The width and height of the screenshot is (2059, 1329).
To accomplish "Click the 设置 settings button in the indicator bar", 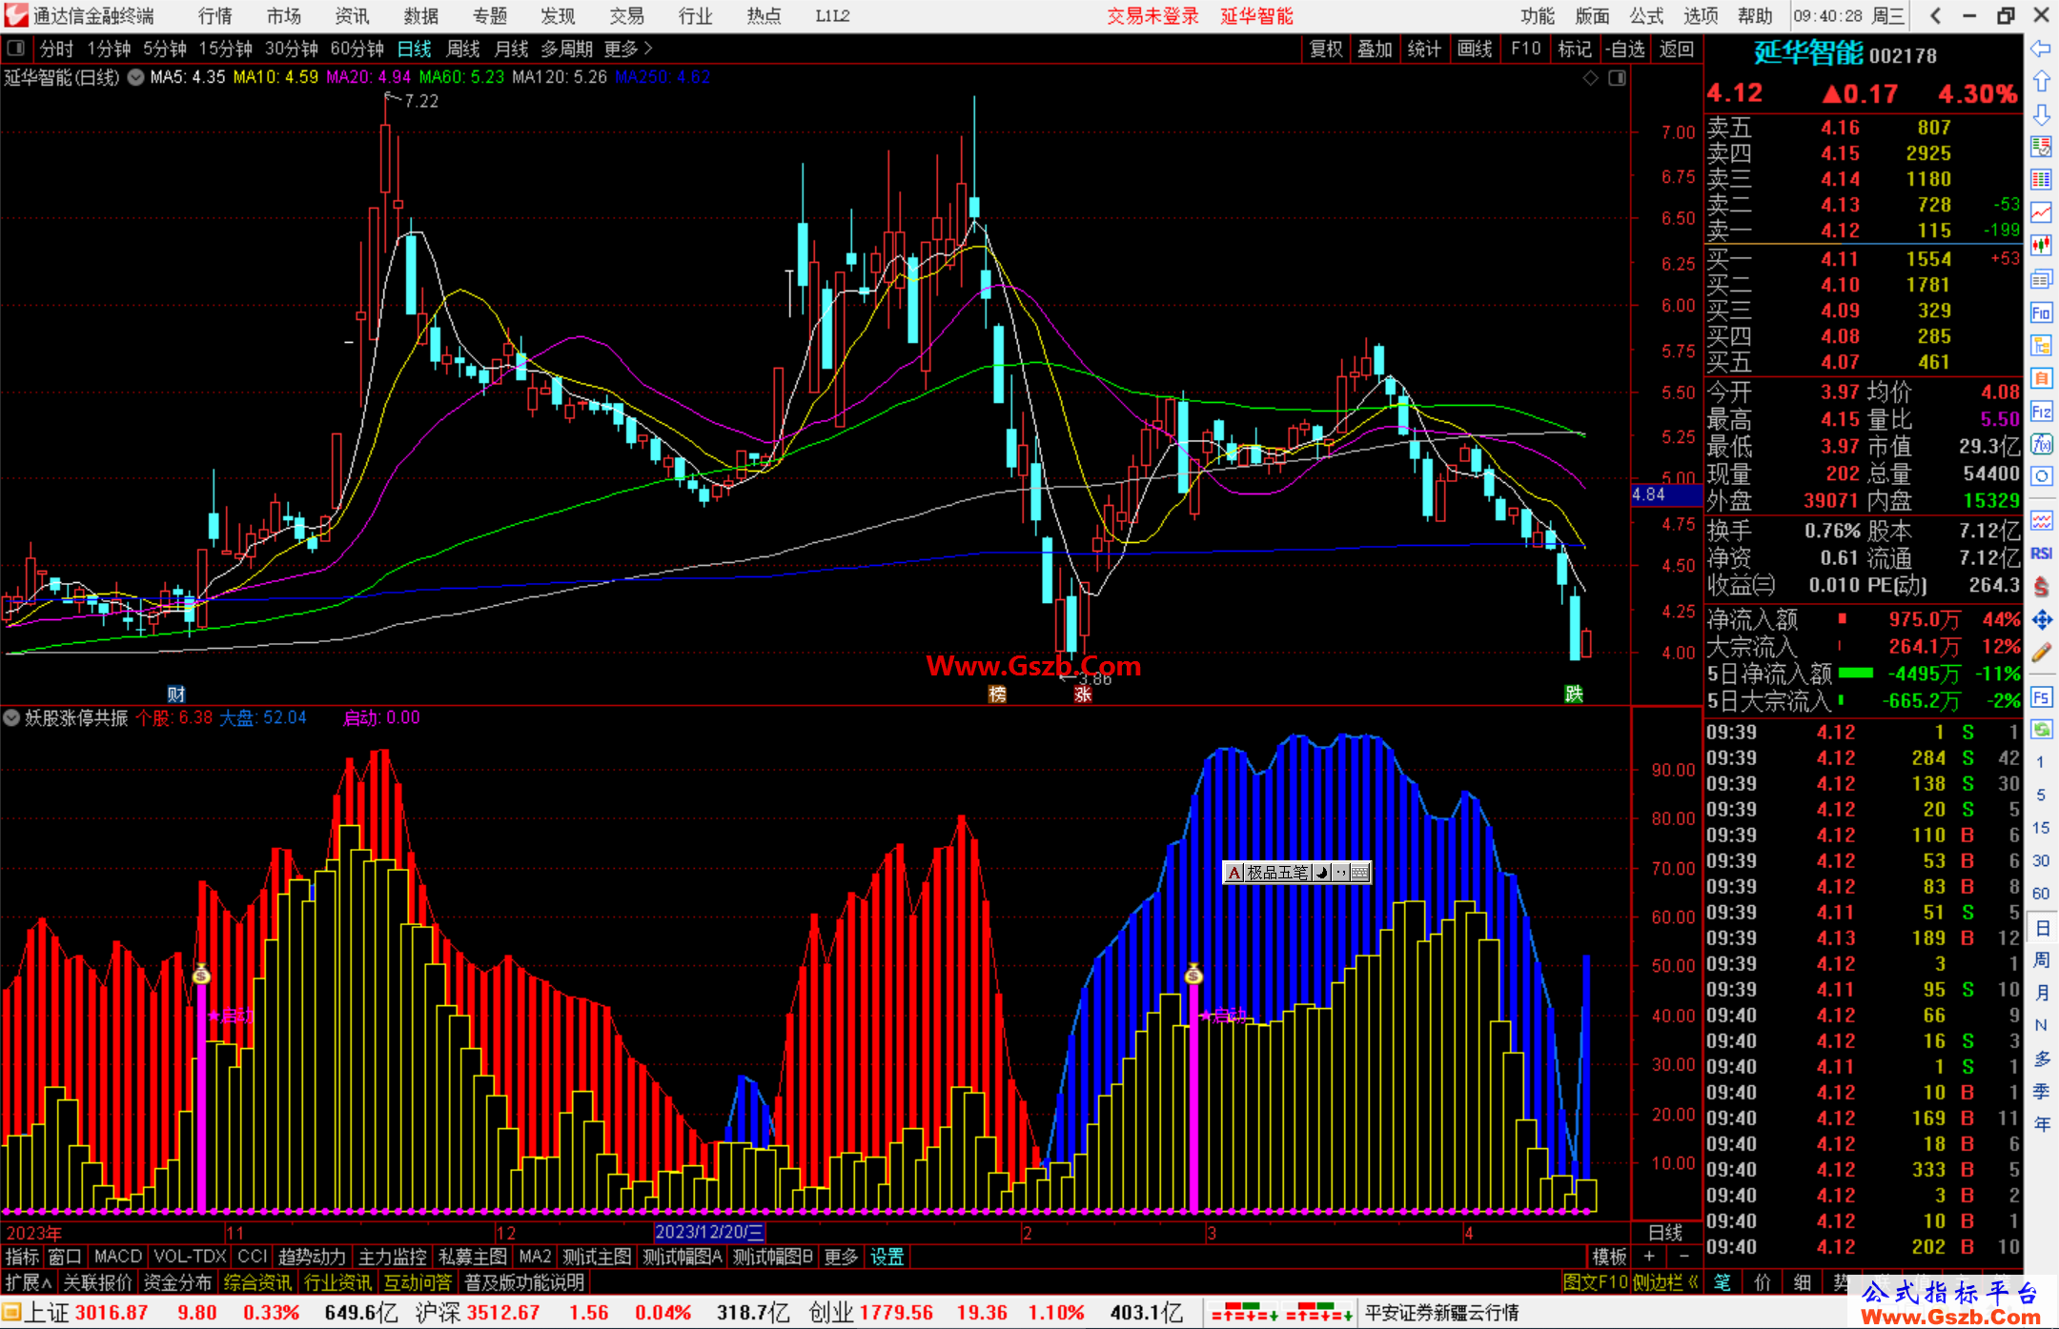I will (887, 1258).
